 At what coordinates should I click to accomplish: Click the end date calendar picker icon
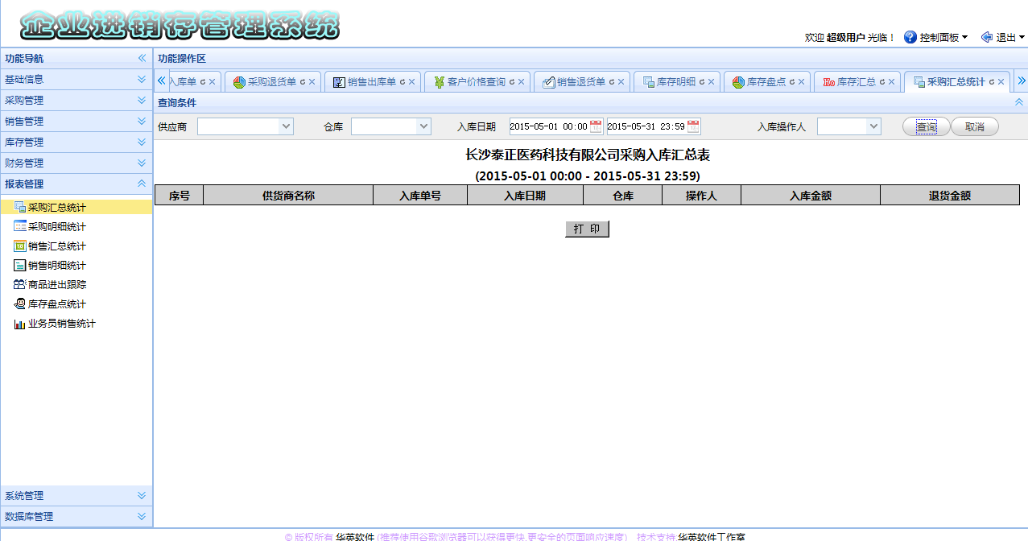click(693, 126)
